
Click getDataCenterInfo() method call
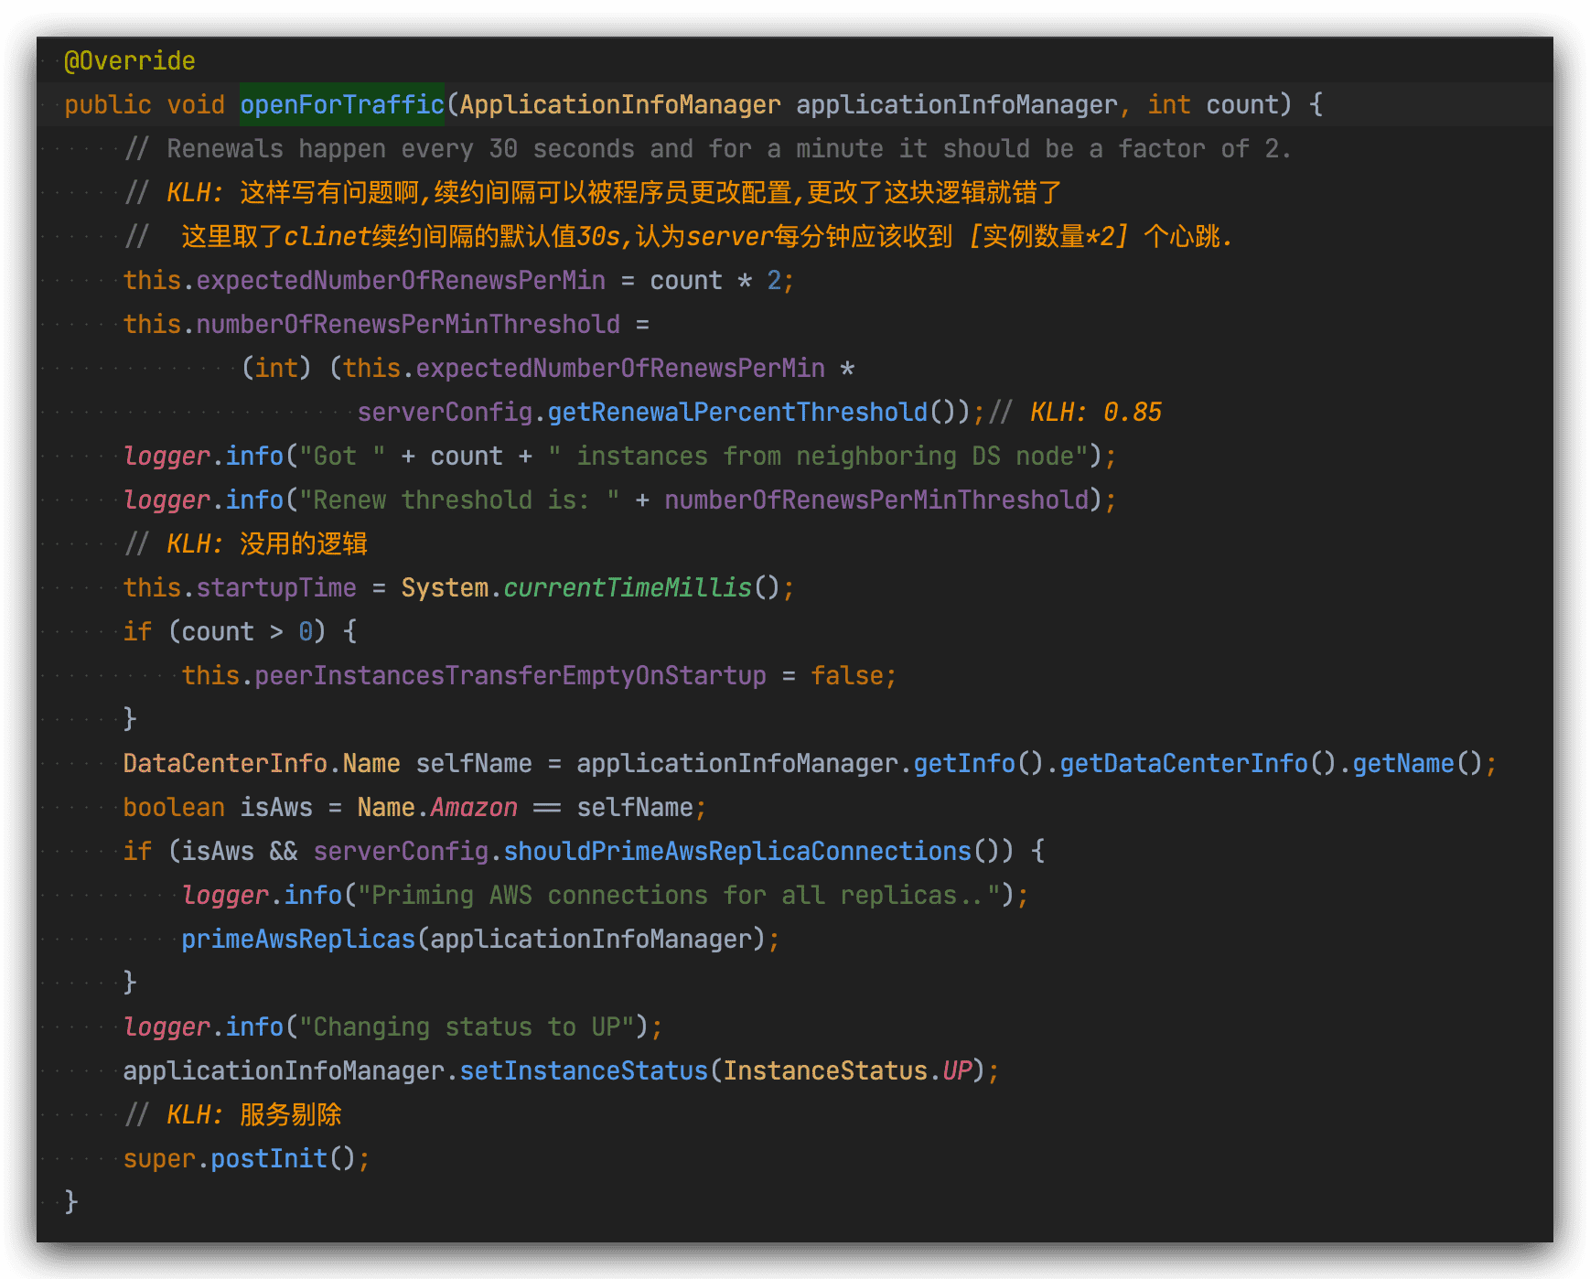1198,763
